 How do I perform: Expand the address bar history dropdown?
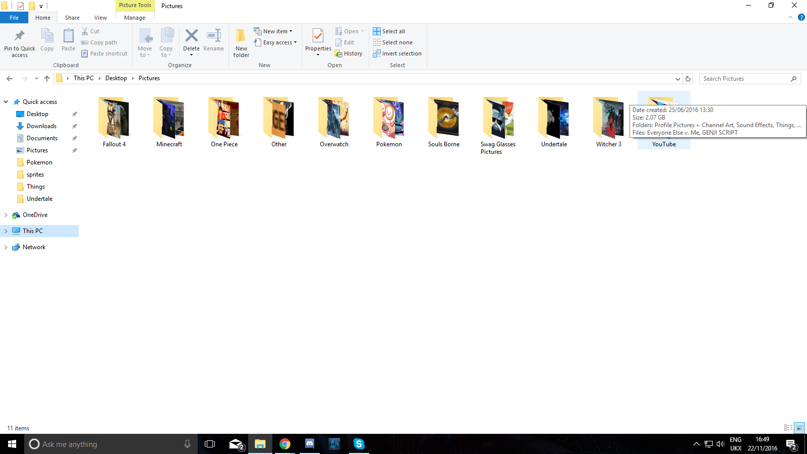click(677, 79)
